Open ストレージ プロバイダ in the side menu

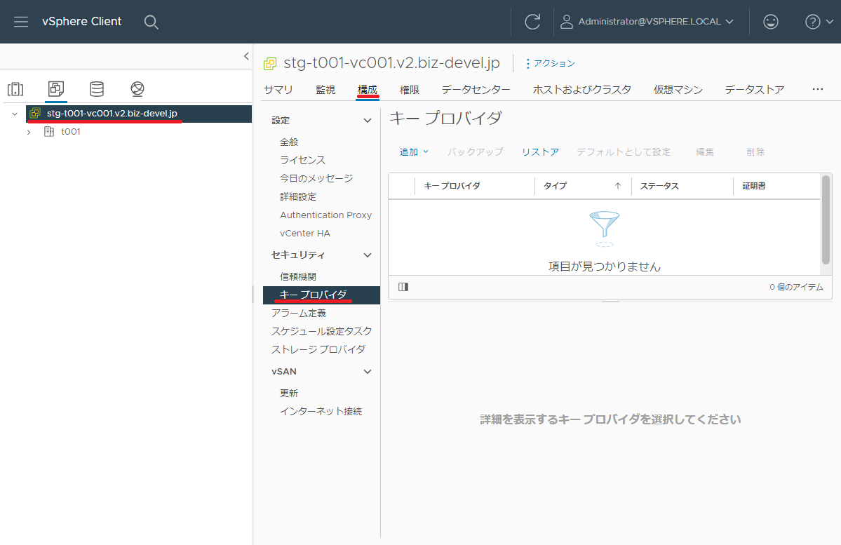pos(318,349)
